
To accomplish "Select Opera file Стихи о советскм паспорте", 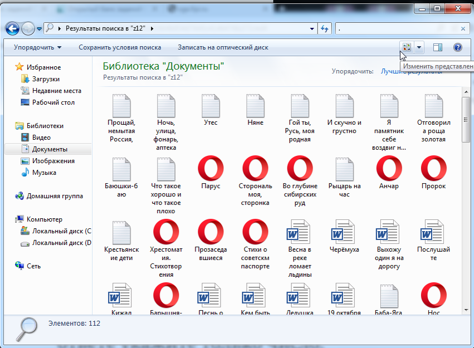I will (256, 244).
